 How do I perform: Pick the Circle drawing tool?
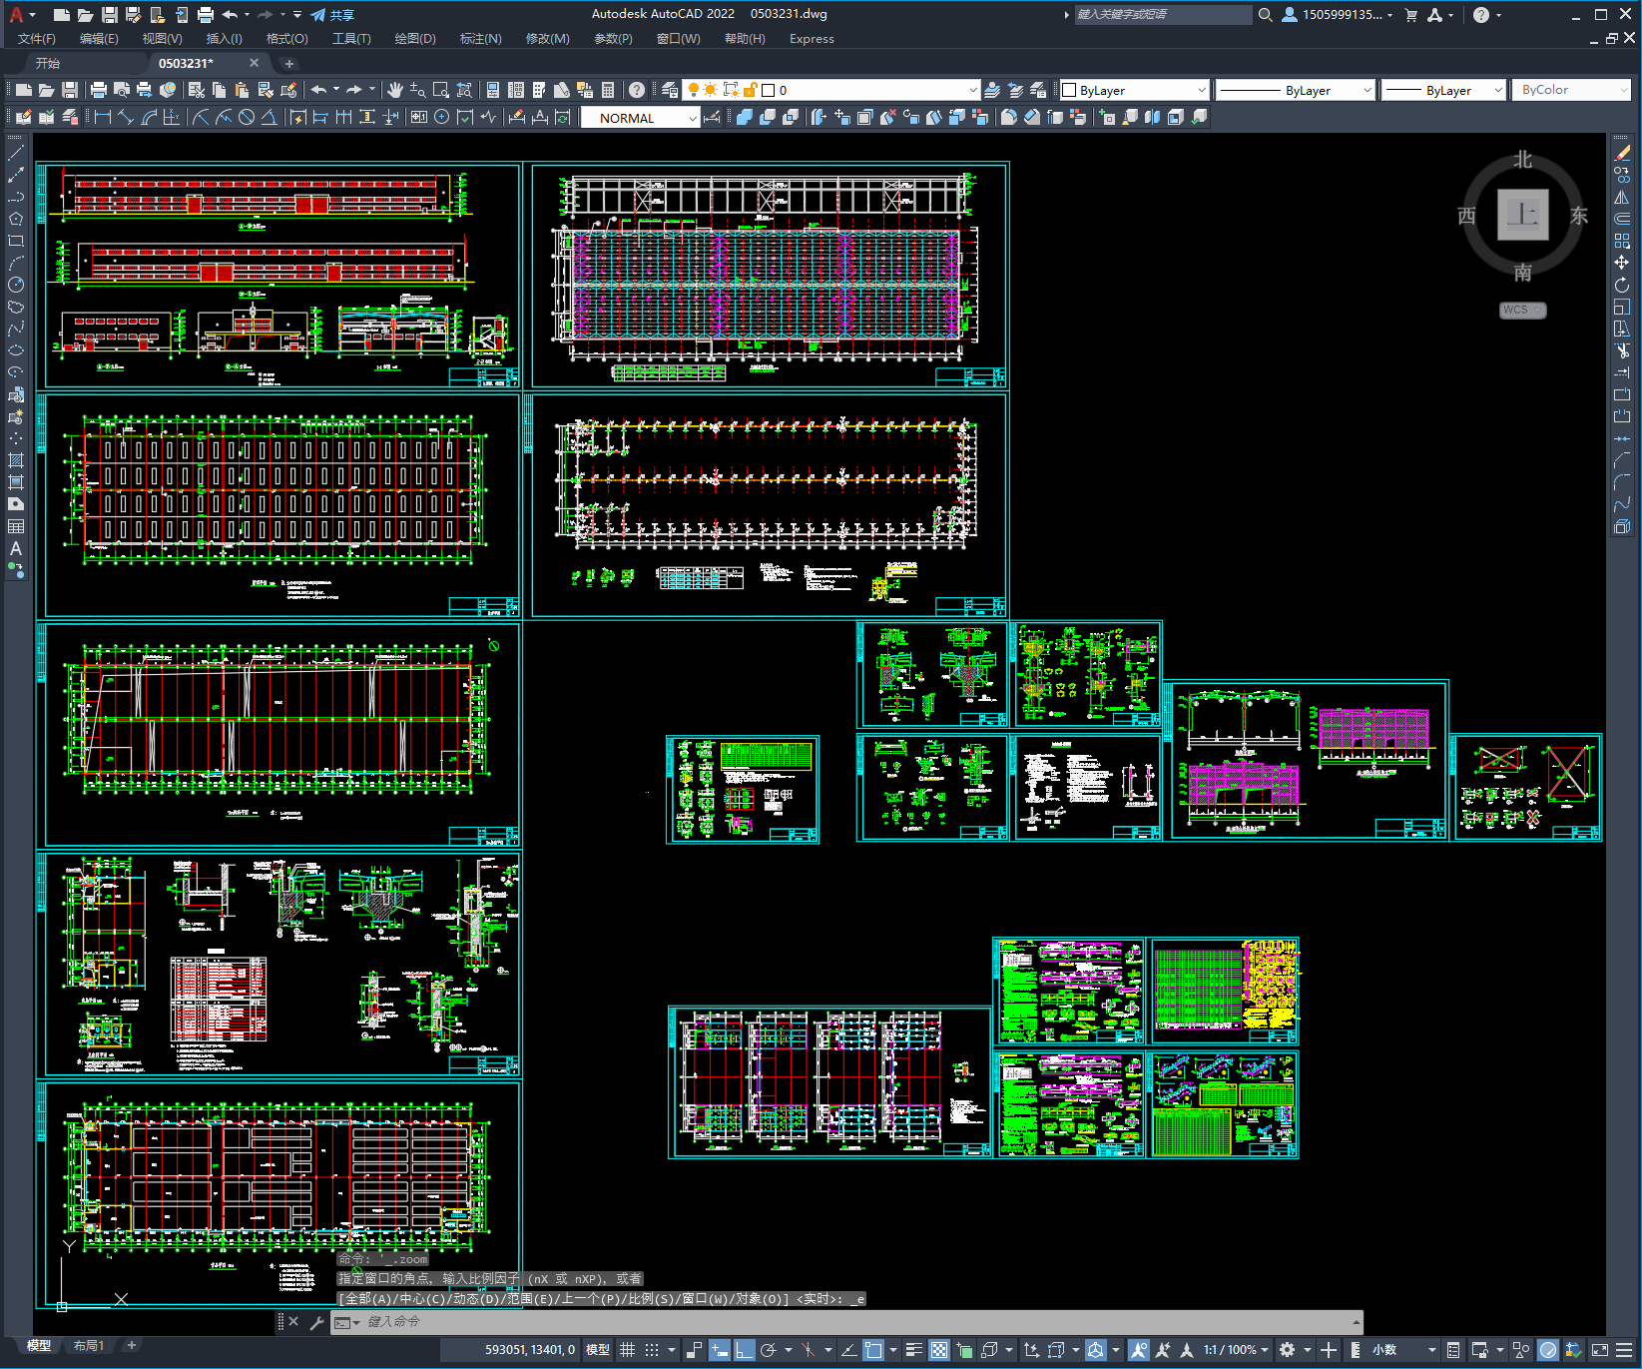coord(16,285)
